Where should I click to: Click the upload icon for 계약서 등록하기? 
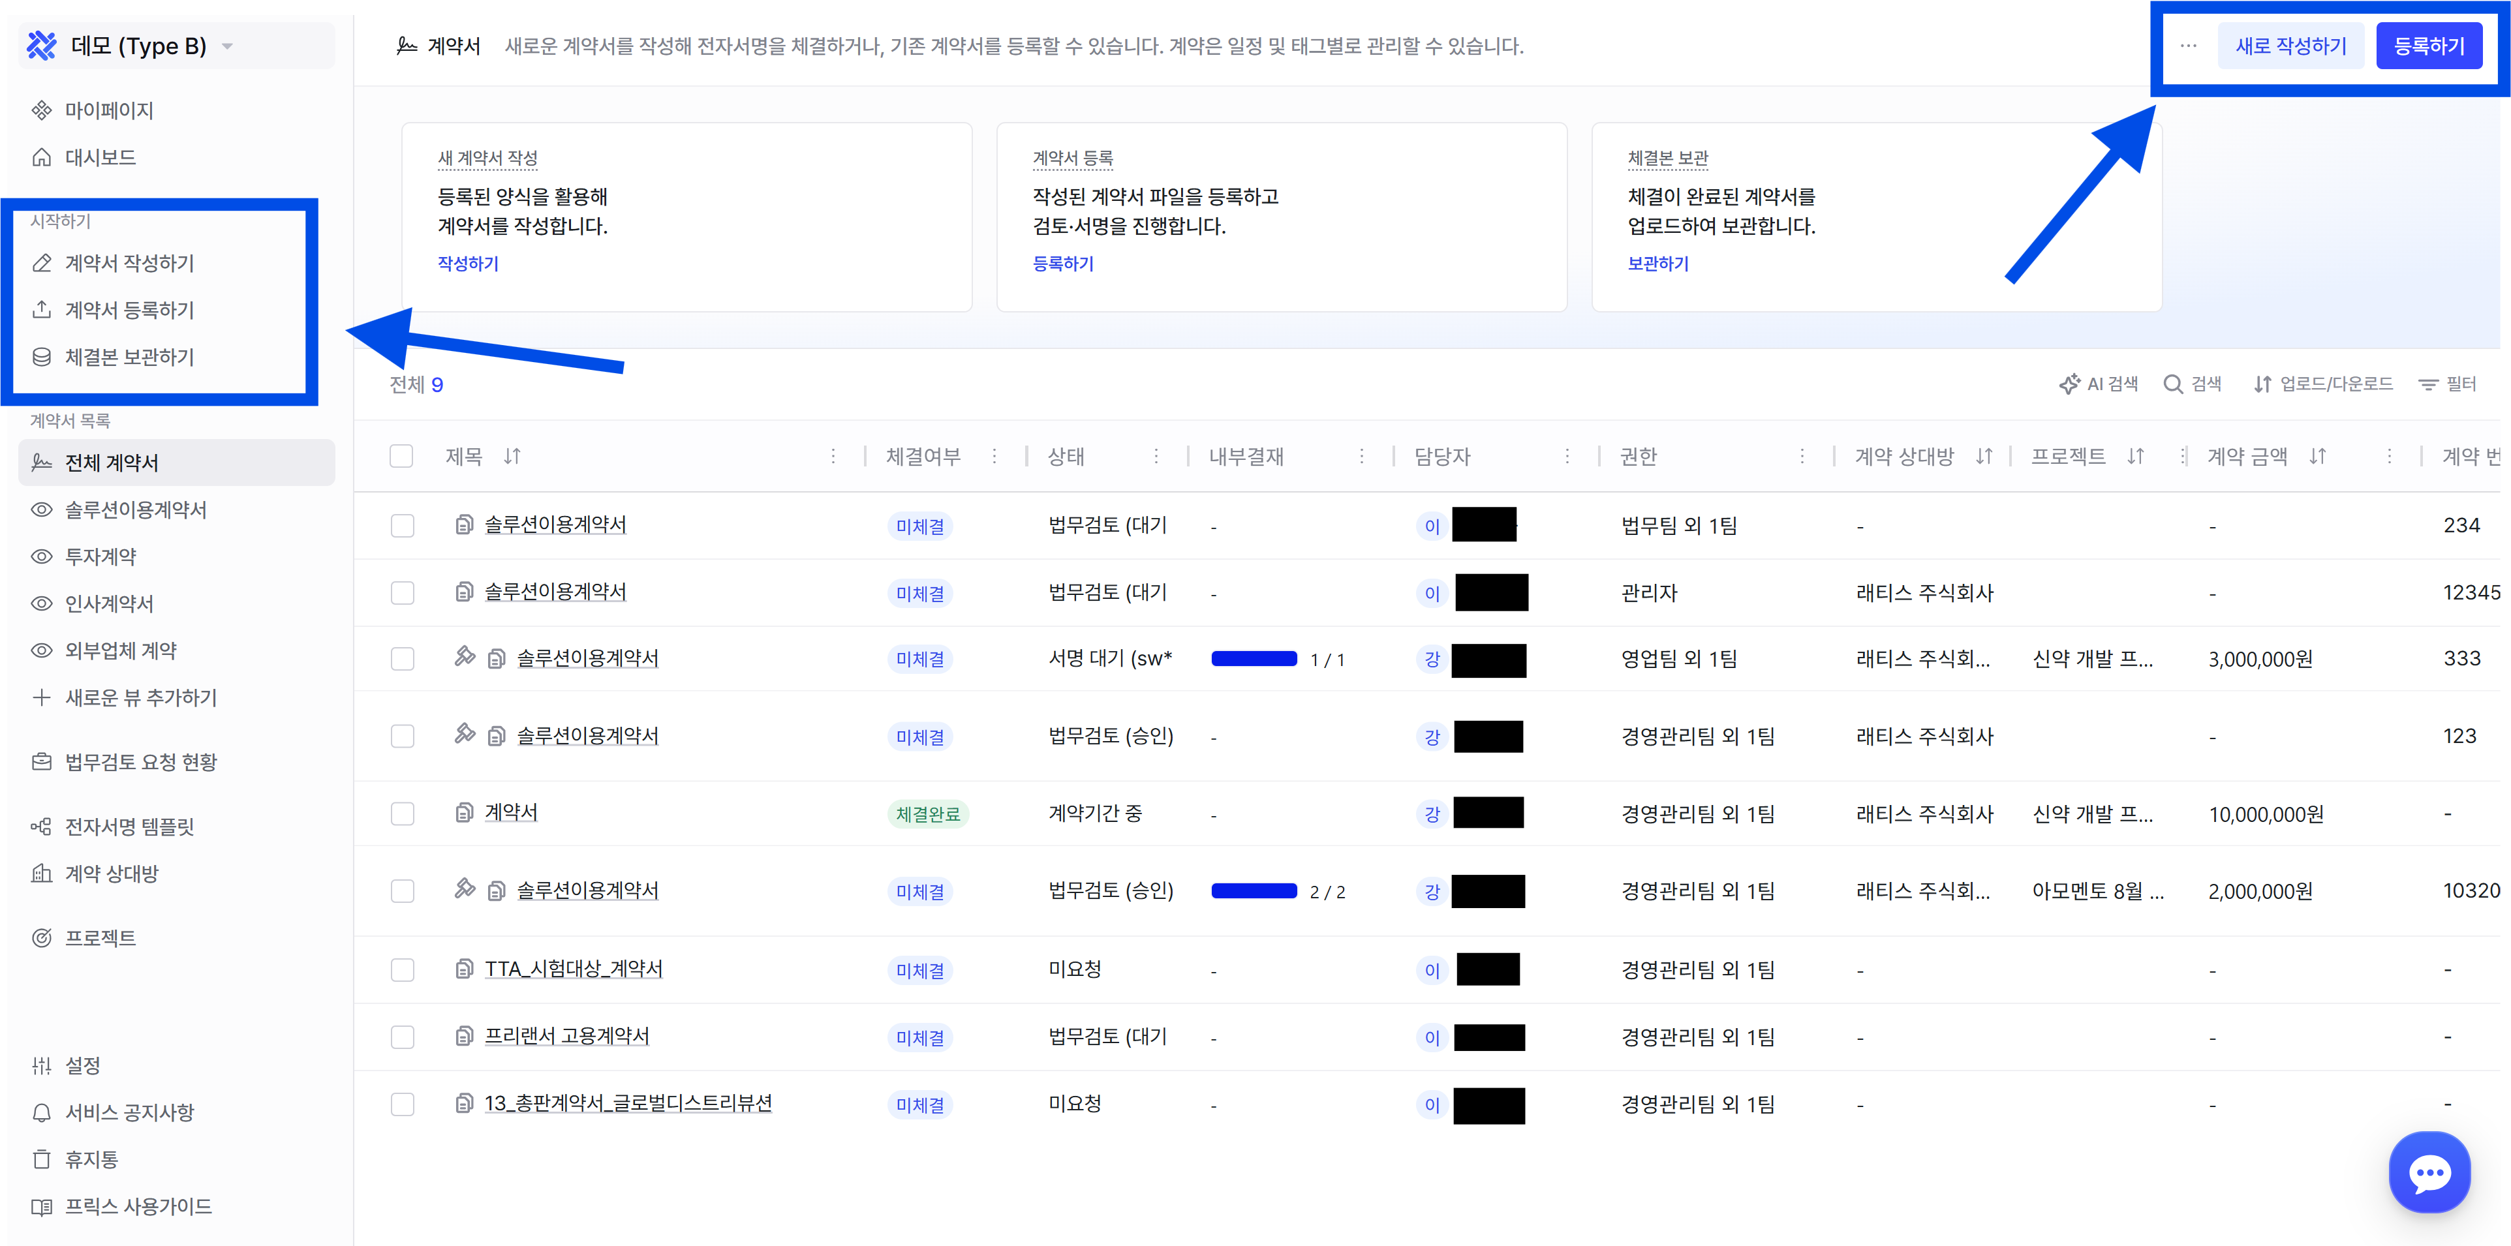tap(41, 310)
